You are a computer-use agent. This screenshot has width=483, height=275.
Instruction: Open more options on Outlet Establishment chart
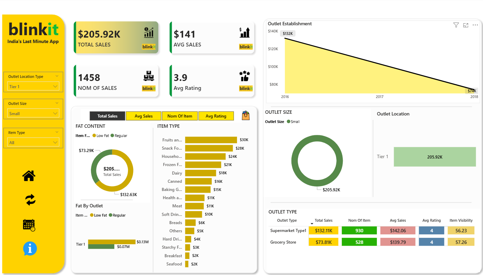click(475, 25)
